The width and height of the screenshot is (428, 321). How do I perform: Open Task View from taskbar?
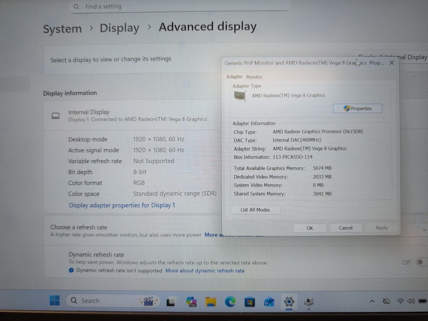(171, 302)
